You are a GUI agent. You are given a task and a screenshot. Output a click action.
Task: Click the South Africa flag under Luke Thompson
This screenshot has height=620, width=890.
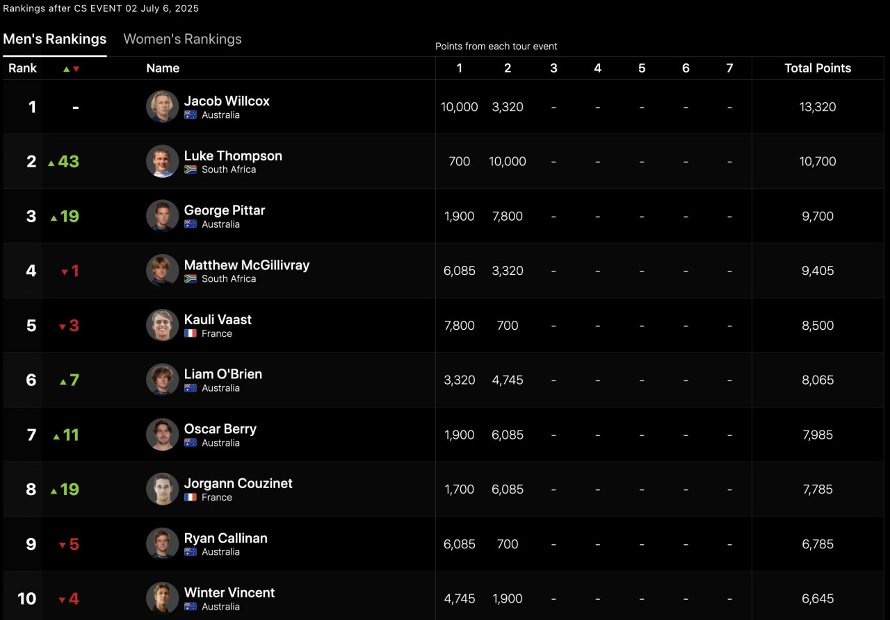[191, 169]
